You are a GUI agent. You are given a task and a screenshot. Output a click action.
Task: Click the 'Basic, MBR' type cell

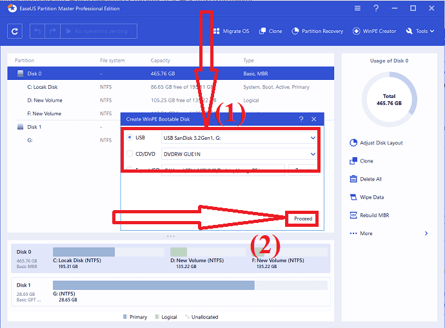tap(255, 73)
